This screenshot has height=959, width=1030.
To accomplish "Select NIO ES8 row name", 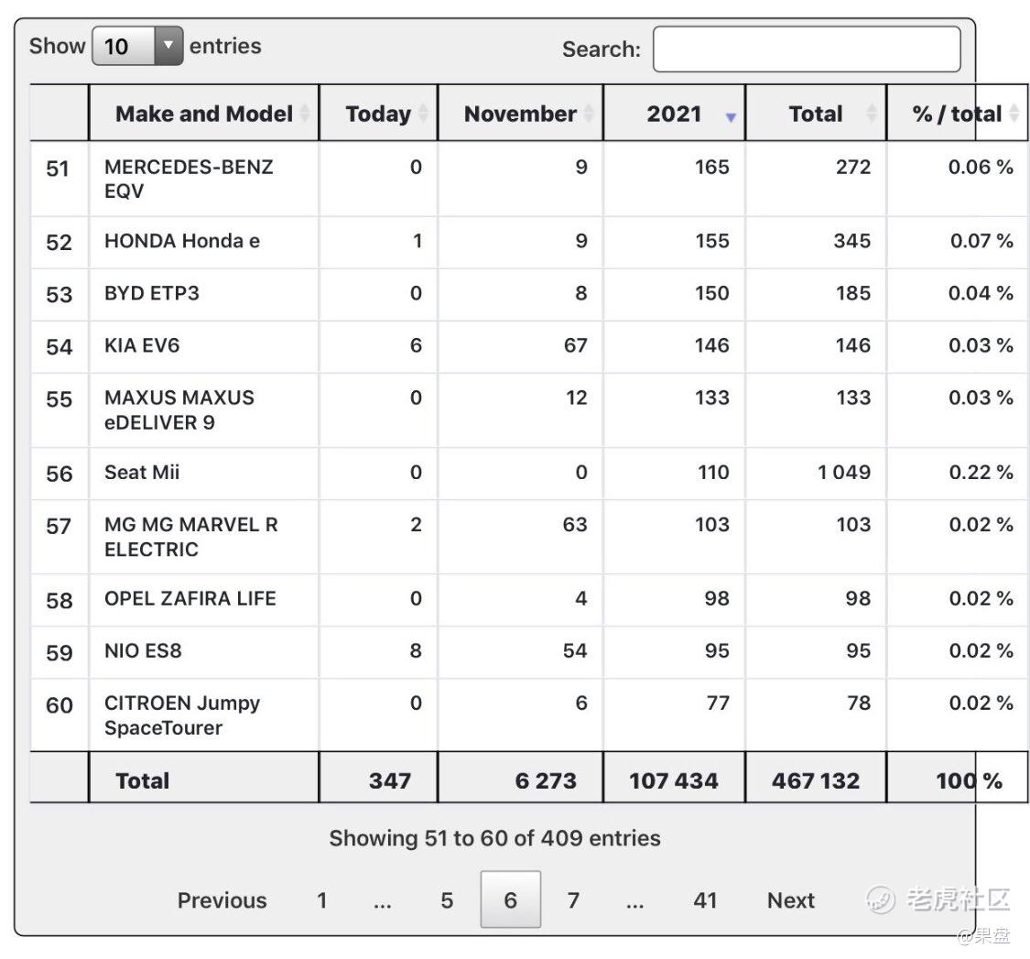I will tap(143, 650).
